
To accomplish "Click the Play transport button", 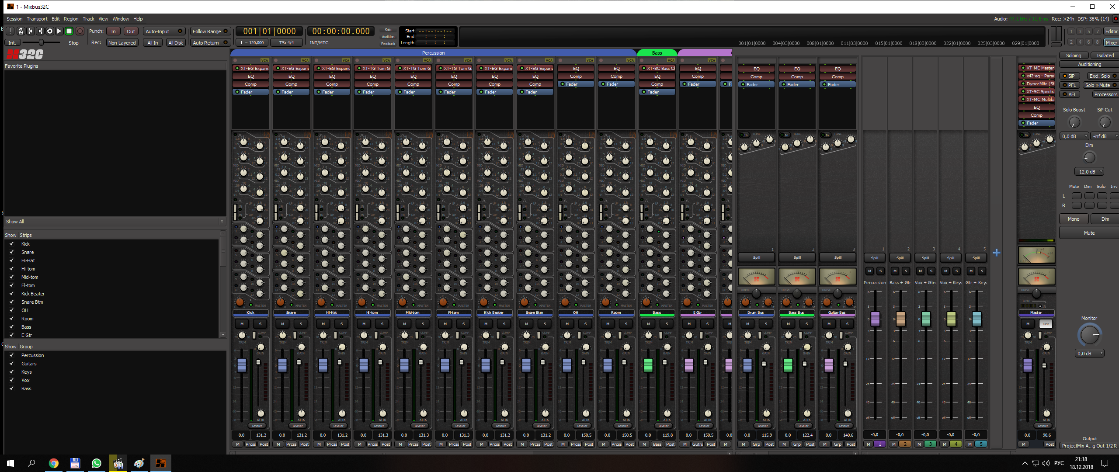I will click(x=59, y=31).
